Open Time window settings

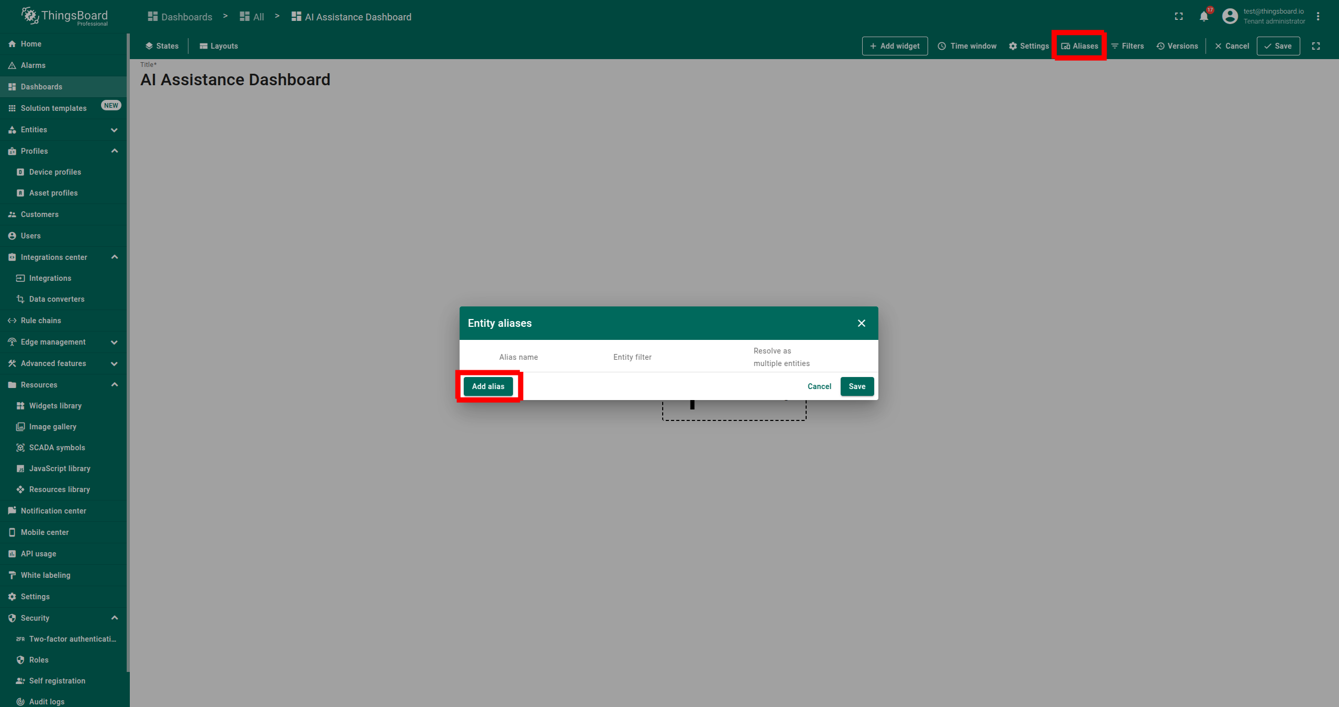967,46
